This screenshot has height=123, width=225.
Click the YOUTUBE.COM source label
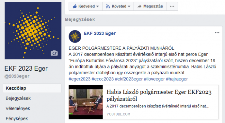tap(118, 114)
